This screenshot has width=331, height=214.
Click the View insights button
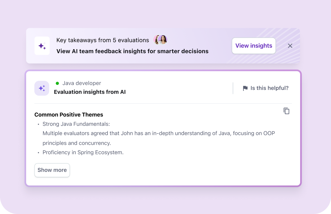[254, 46]
